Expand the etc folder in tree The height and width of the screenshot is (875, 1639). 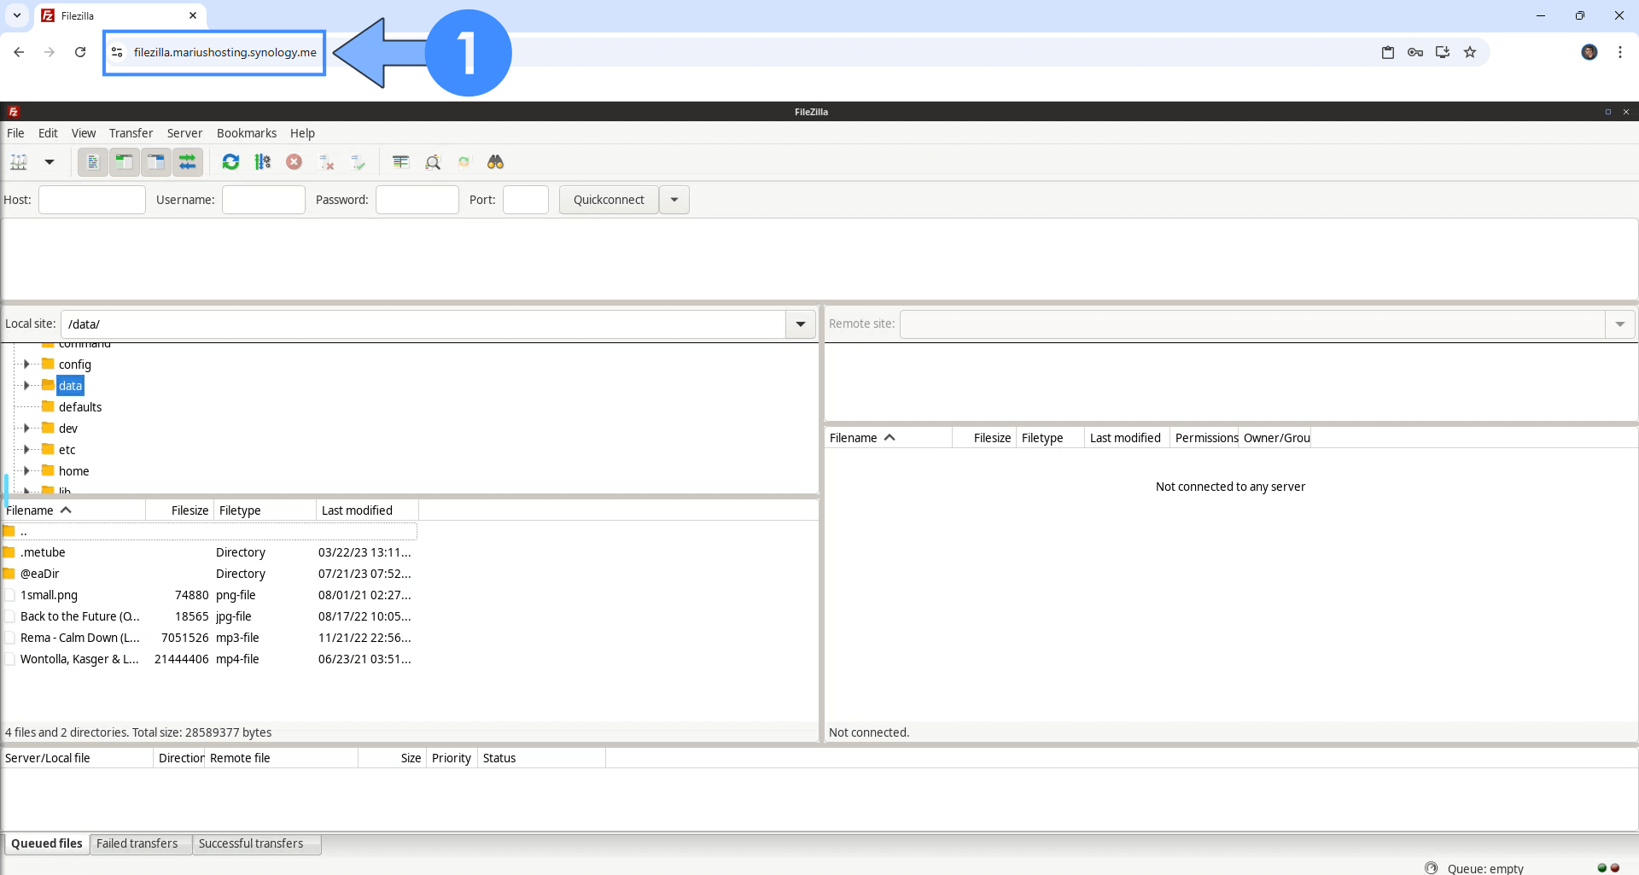26,450
